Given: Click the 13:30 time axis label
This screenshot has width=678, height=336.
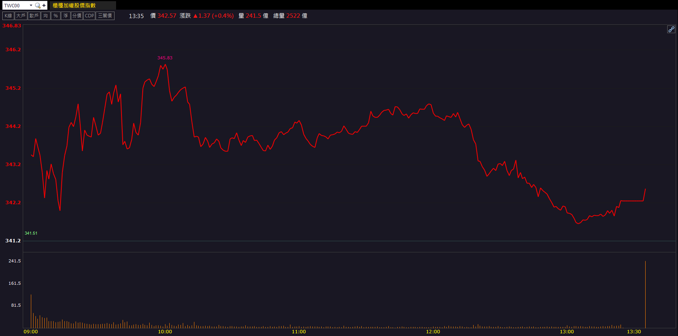Looking at the screenshot, I should 634,332.
